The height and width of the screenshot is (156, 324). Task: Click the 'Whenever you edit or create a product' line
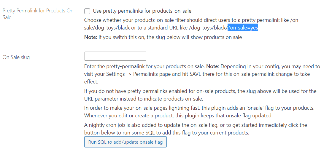[179, 116]
